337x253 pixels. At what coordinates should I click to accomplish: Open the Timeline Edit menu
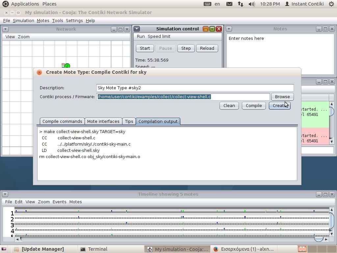[18, 202]
